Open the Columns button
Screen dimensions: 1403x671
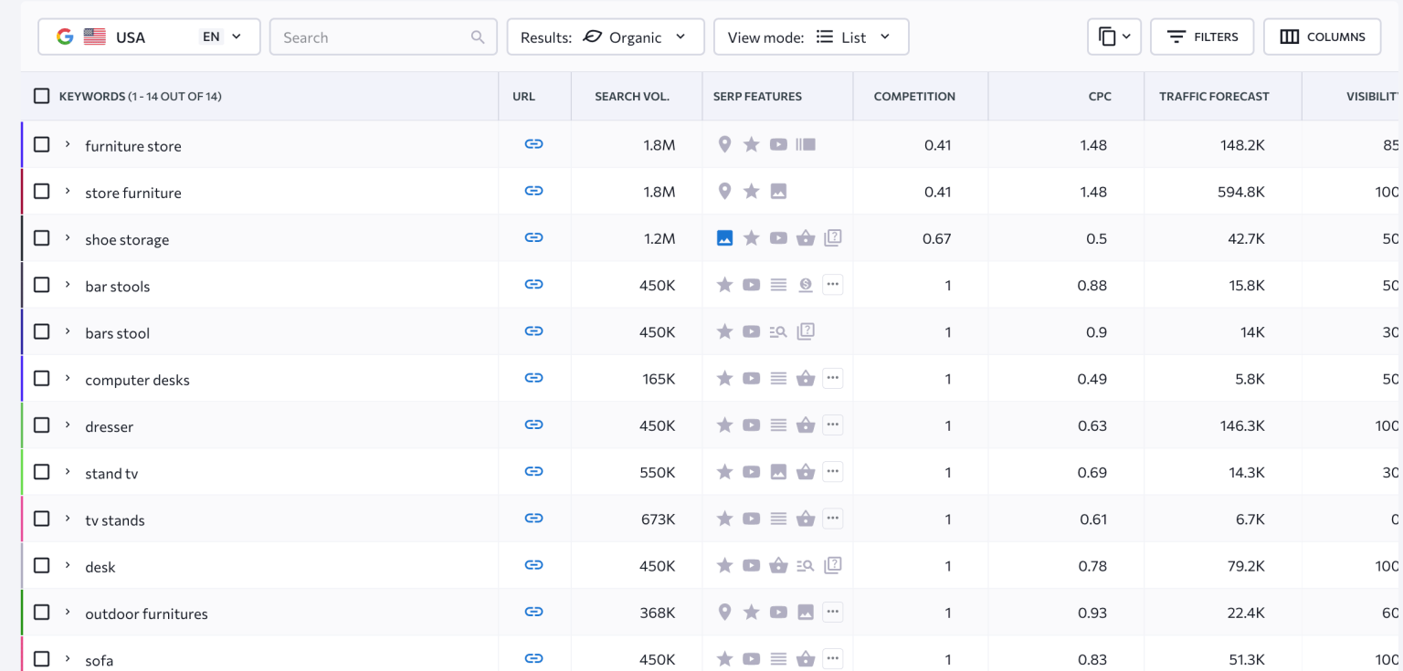(x=1323, y=37)
